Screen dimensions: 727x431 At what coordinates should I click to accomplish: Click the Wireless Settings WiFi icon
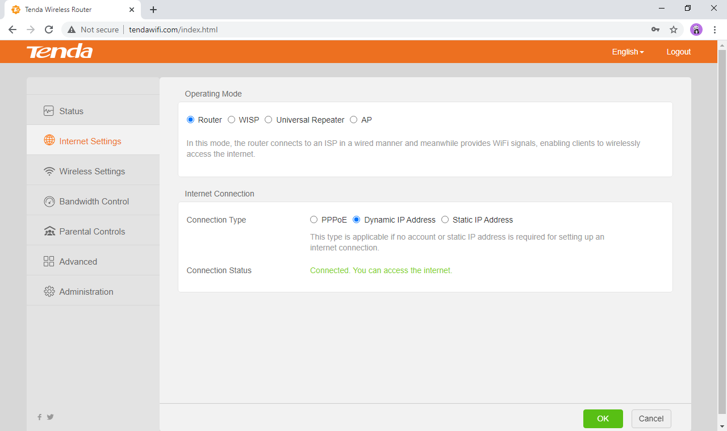[x=49, y=171]
